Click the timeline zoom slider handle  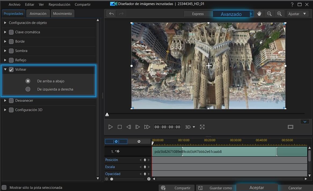click(112, 179)
